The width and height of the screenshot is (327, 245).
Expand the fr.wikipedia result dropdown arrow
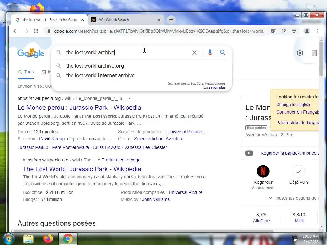coord(130,98)
